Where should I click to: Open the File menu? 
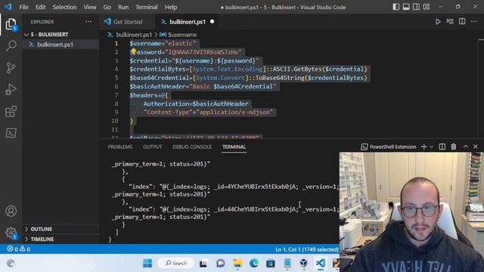pyautogui.click(x=23, y=7)
